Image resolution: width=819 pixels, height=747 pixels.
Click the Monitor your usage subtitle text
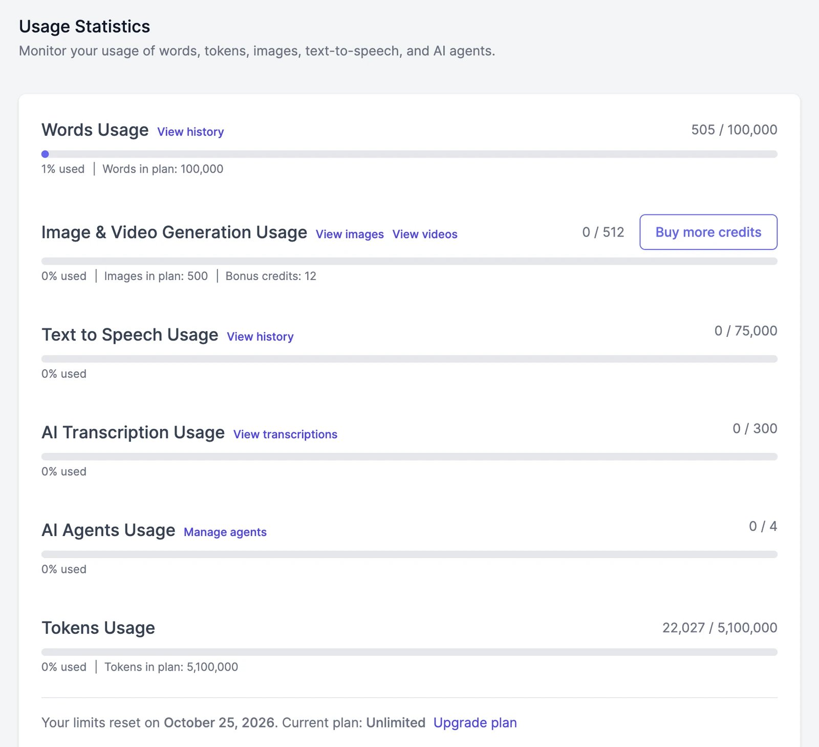point(257,51)
